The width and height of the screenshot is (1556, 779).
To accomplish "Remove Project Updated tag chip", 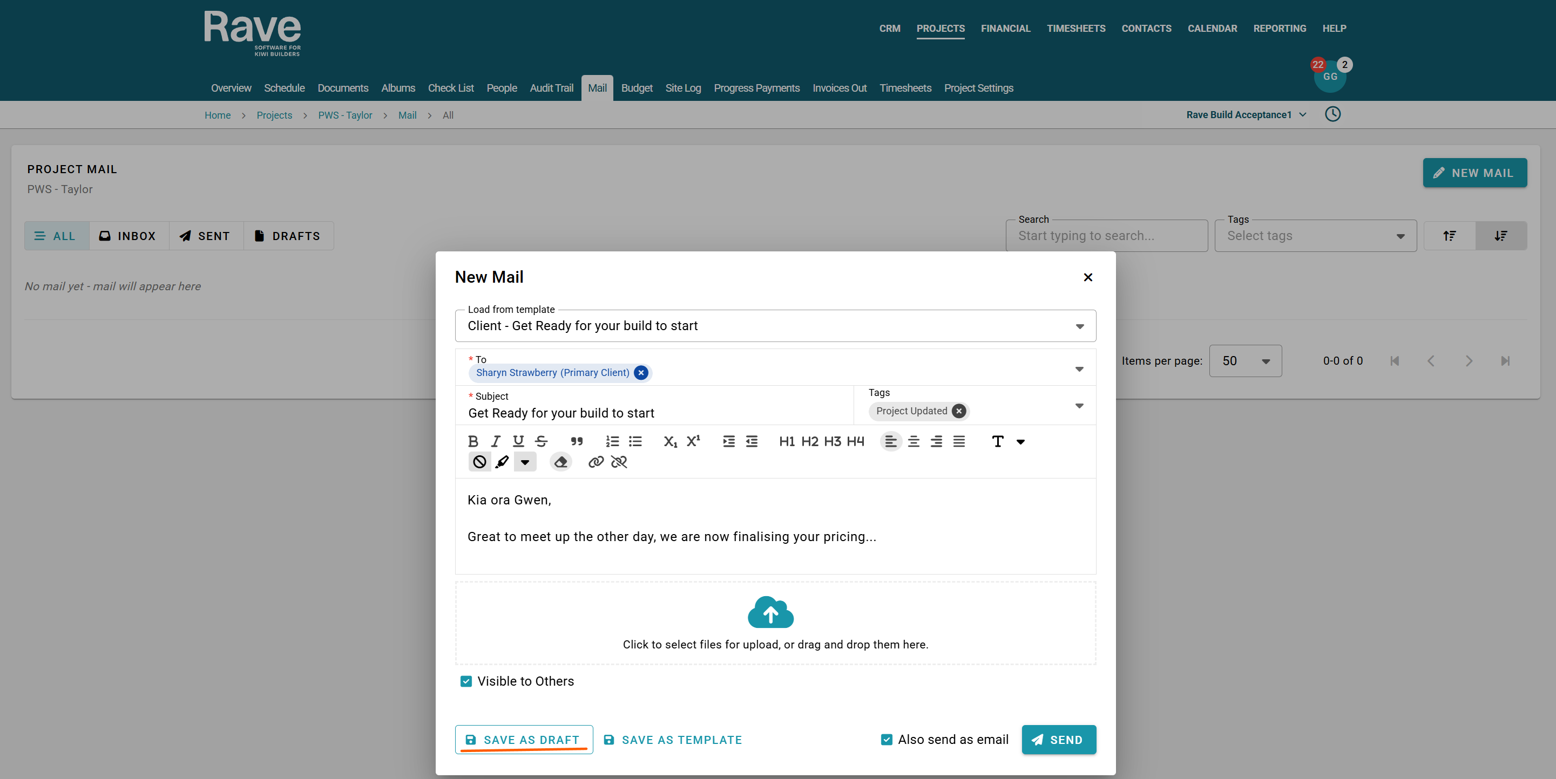I will [959, 411].
